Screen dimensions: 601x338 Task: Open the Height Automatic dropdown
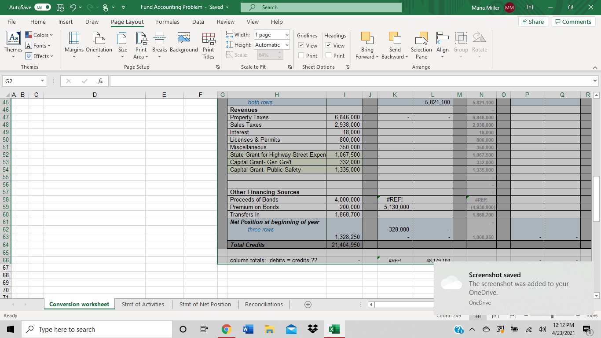pos(286,45)
